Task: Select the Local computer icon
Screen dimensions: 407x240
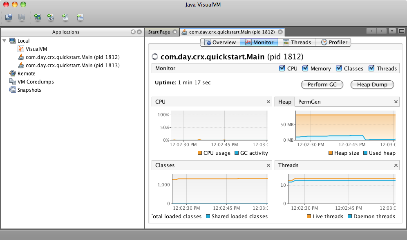Action: (x=12, y=41)
